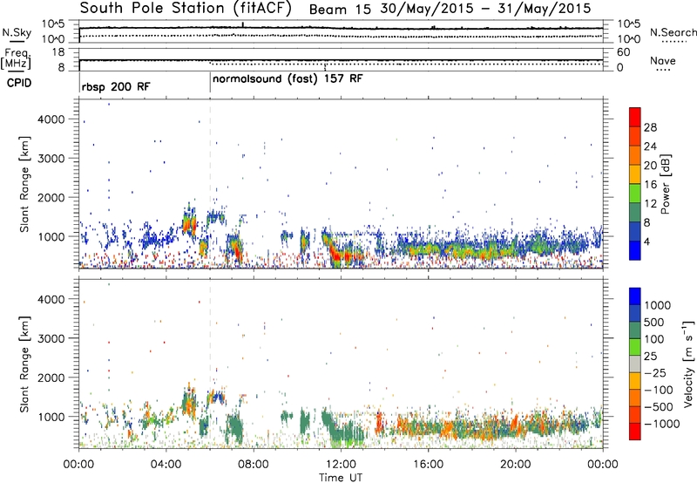Click the "N.Sky" legend label
This screenshot has height=483, width=697.
point(17,32)
